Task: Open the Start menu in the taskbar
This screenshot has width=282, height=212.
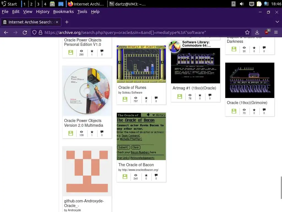Action: (10, 4)
